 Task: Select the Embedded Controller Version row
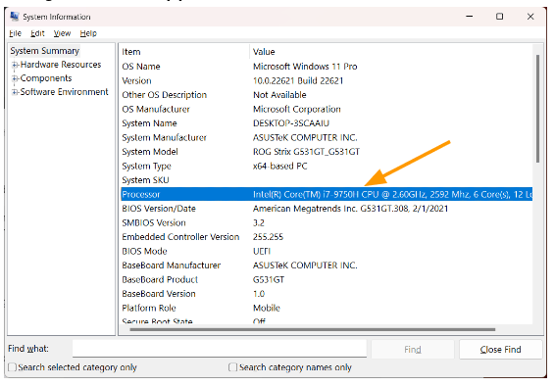pyautogui.click(x=327, y=237)
